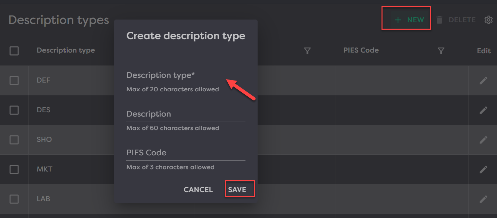Click the trash Delete icon

pos(439,20)
